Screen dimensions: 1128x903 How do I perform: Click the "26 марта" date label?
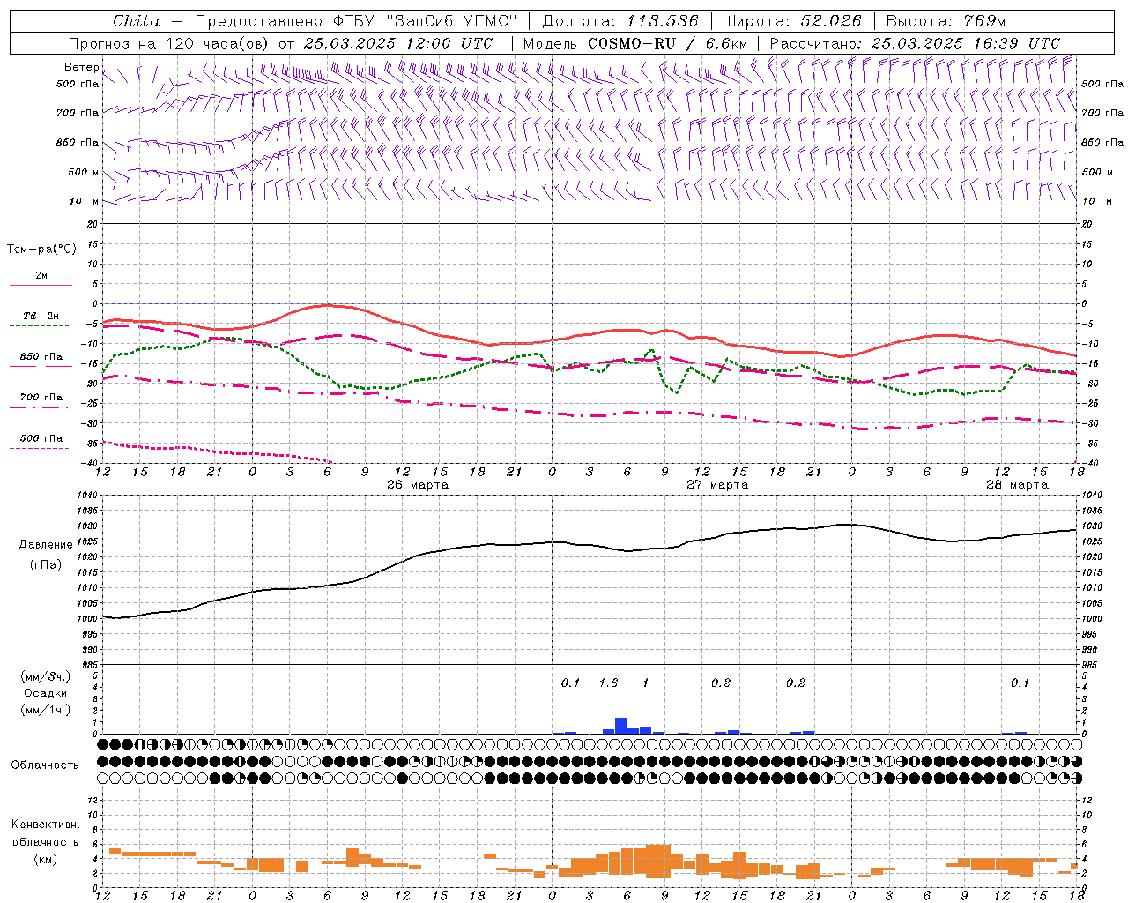tap(418, 485)
